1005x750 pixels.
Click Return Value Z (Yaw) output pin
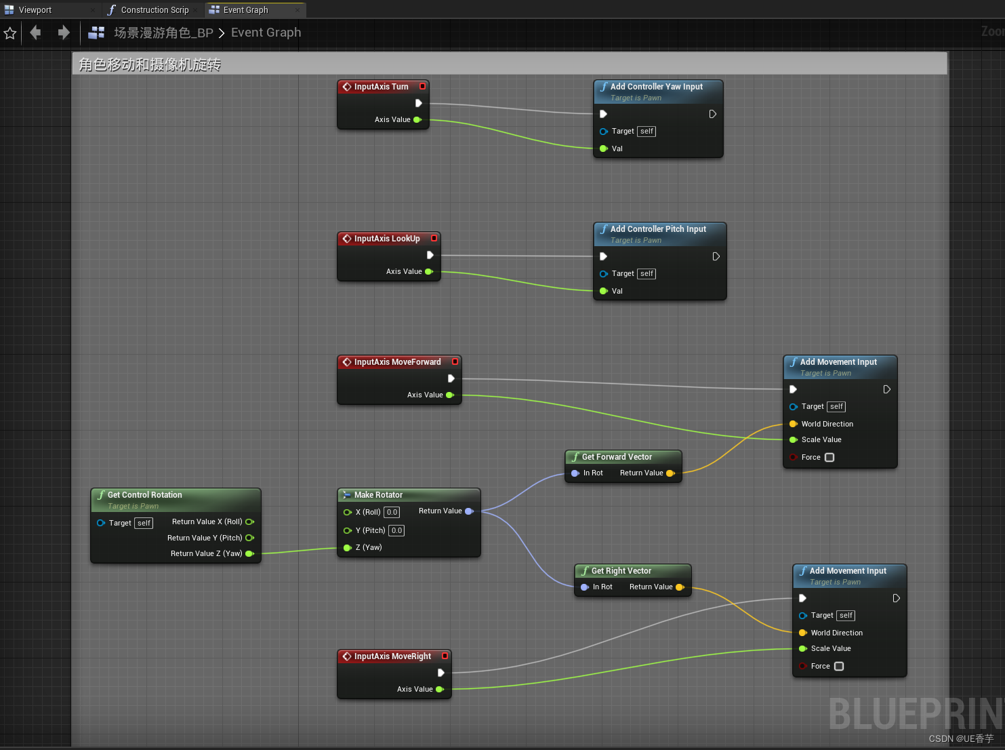[249, 554]
